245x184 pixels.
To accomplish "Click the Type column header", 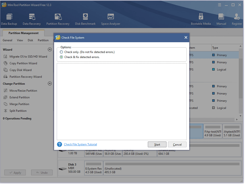I will click(225, 48).
